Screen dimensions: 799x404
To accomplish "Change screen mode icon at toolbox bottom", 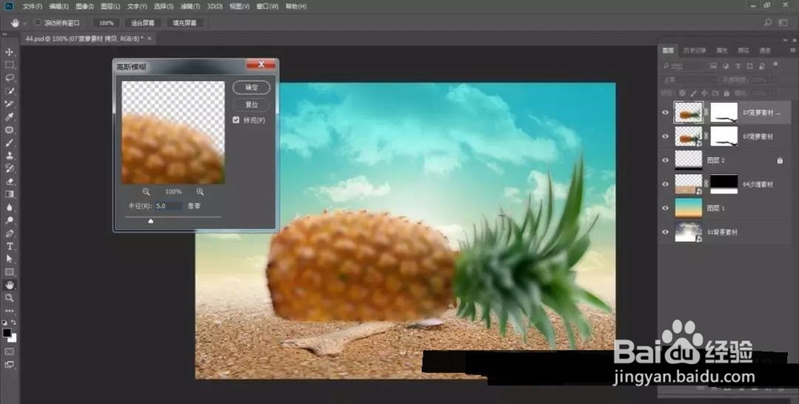I will 9,364.
